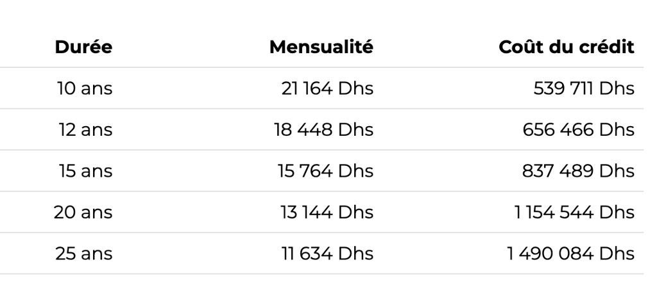Click the word Dhs in the 25 ans mensualité
The width and height of the screenshot is (657, 301).
click(355, 254)
